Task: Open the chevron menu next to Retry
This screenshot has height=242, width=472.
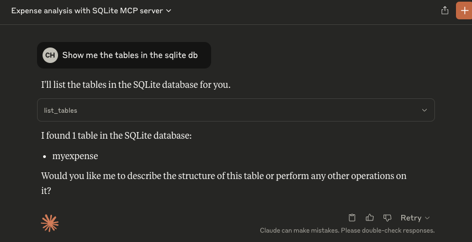Action: click(427, 218)
